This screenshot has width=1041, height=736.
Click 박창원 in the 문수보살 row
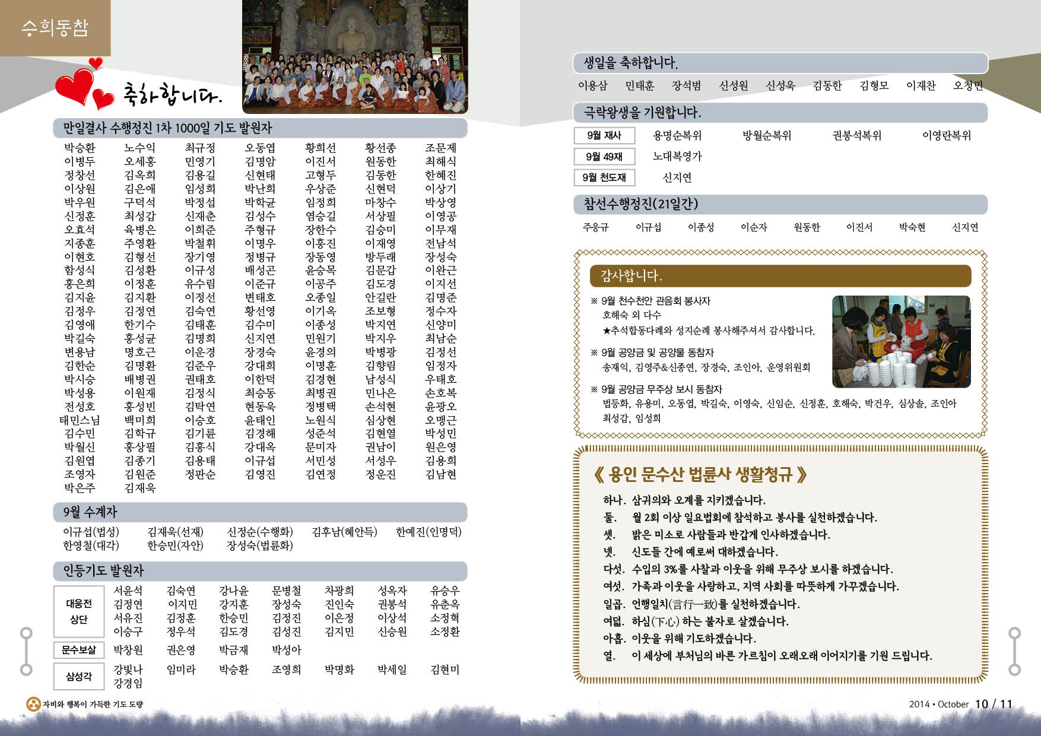click(x=128, y=651)
